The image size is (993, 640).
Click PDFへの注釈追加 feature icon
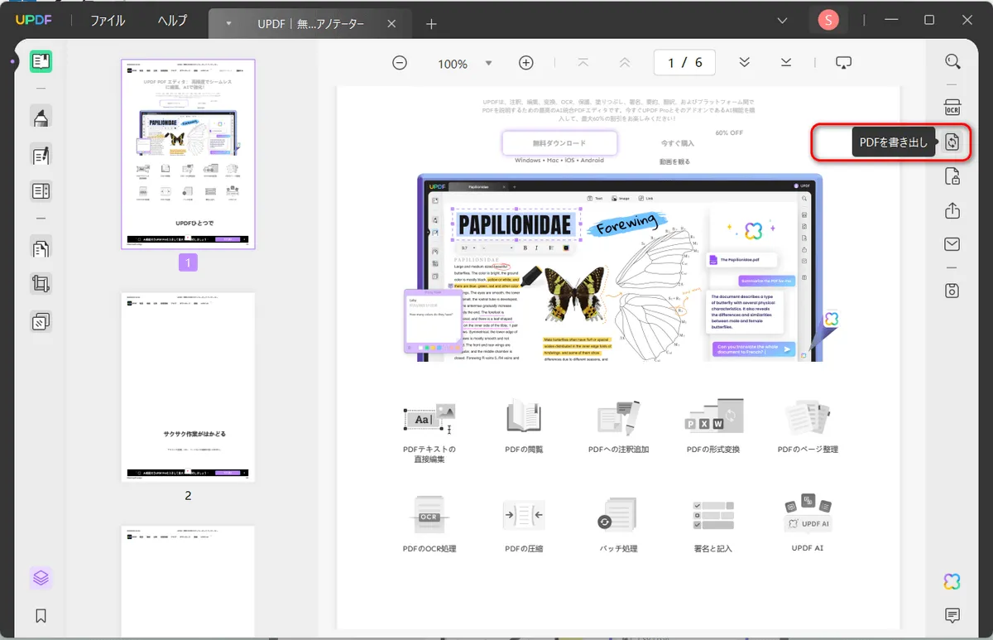[x=618, y=417]
